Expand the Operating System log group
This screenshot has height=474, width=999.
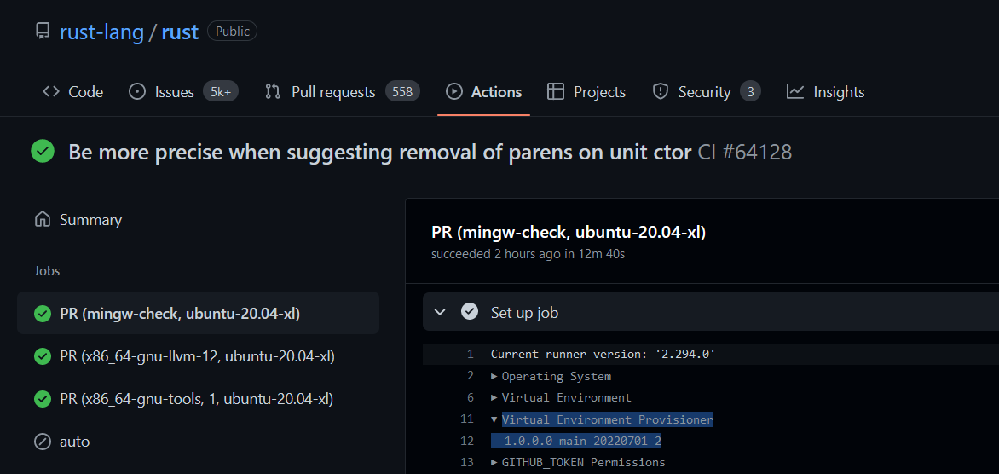coord(551,376)
